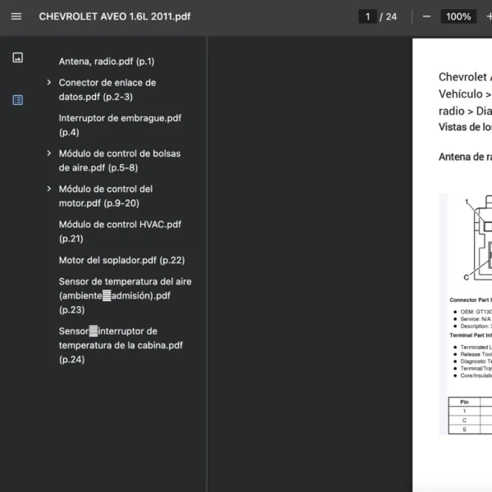Go to Módulo de control de bolsas de aire.pdf
The image size is (492, 492).
[x=120, y=161]
